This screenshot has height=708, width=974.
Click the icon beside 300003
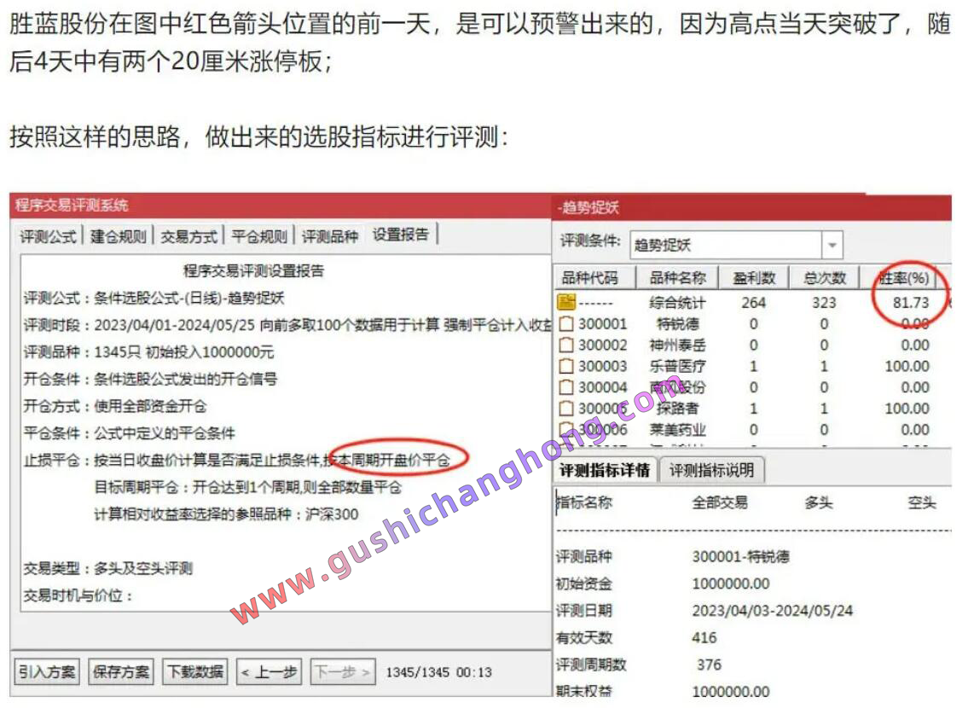point(565,366)
